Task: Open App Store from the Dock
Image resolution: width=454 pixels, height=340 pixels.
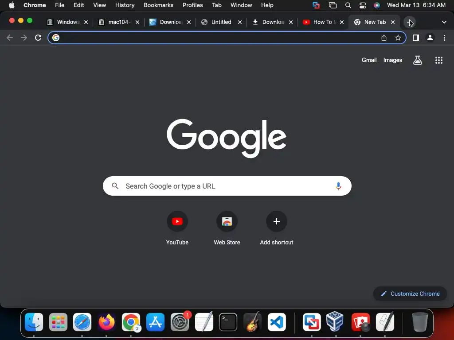Action: pyautogui.click(x=155, y=322)
